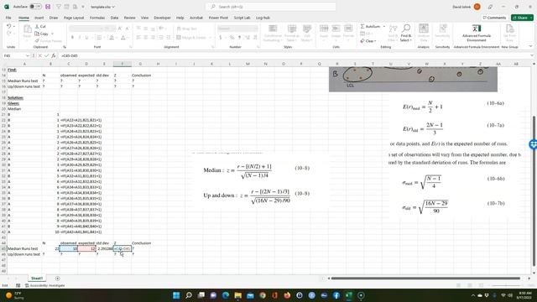
Task: Open the File menu tab
Action: (x=8, y=18)
